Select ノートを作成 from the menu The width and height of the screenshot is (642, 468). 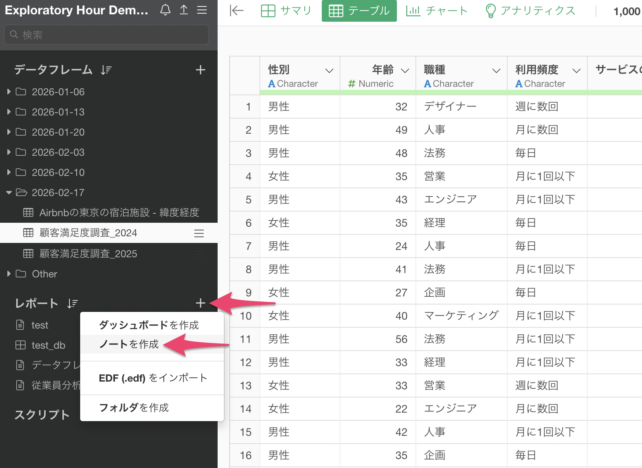click(129, 344)
